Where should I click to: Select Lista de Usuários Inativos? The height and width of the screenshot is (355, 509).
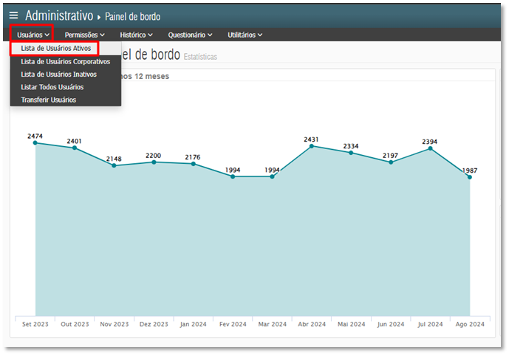coord(58,74)
